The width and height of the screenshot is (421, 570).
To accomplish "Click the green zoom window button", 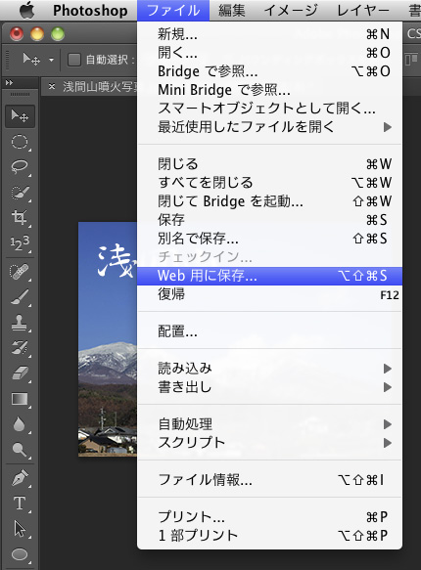I will [58, 34].
